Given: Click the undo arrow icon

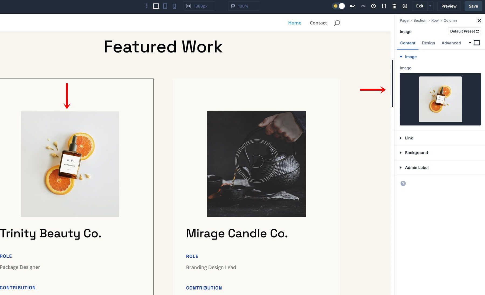Looking at the screenshot, I should (352, 6).
